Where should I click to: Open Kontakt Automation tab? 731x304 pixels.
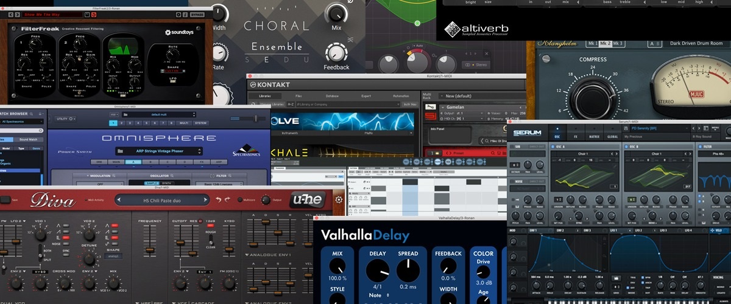(401, 96)
